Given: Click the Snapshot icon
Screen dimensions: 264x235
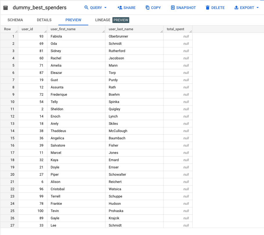Looking at the screenshot, I should (173, 8).
